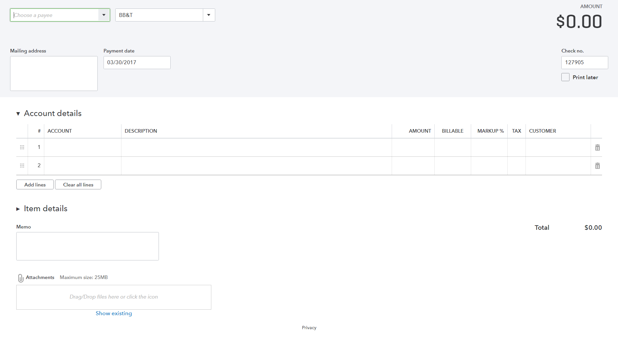Click the attachments drag/drop area
Image resolution: width=618 pixels, height=338 pixels.
point(114,297)
